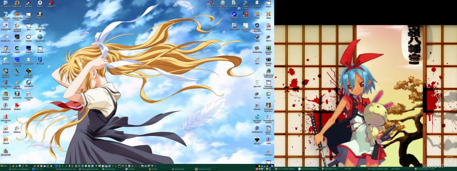Launch the FileZilla red Fz desktop shortcut
Viewport: 457px width, 171px height.
click(245, 14)
